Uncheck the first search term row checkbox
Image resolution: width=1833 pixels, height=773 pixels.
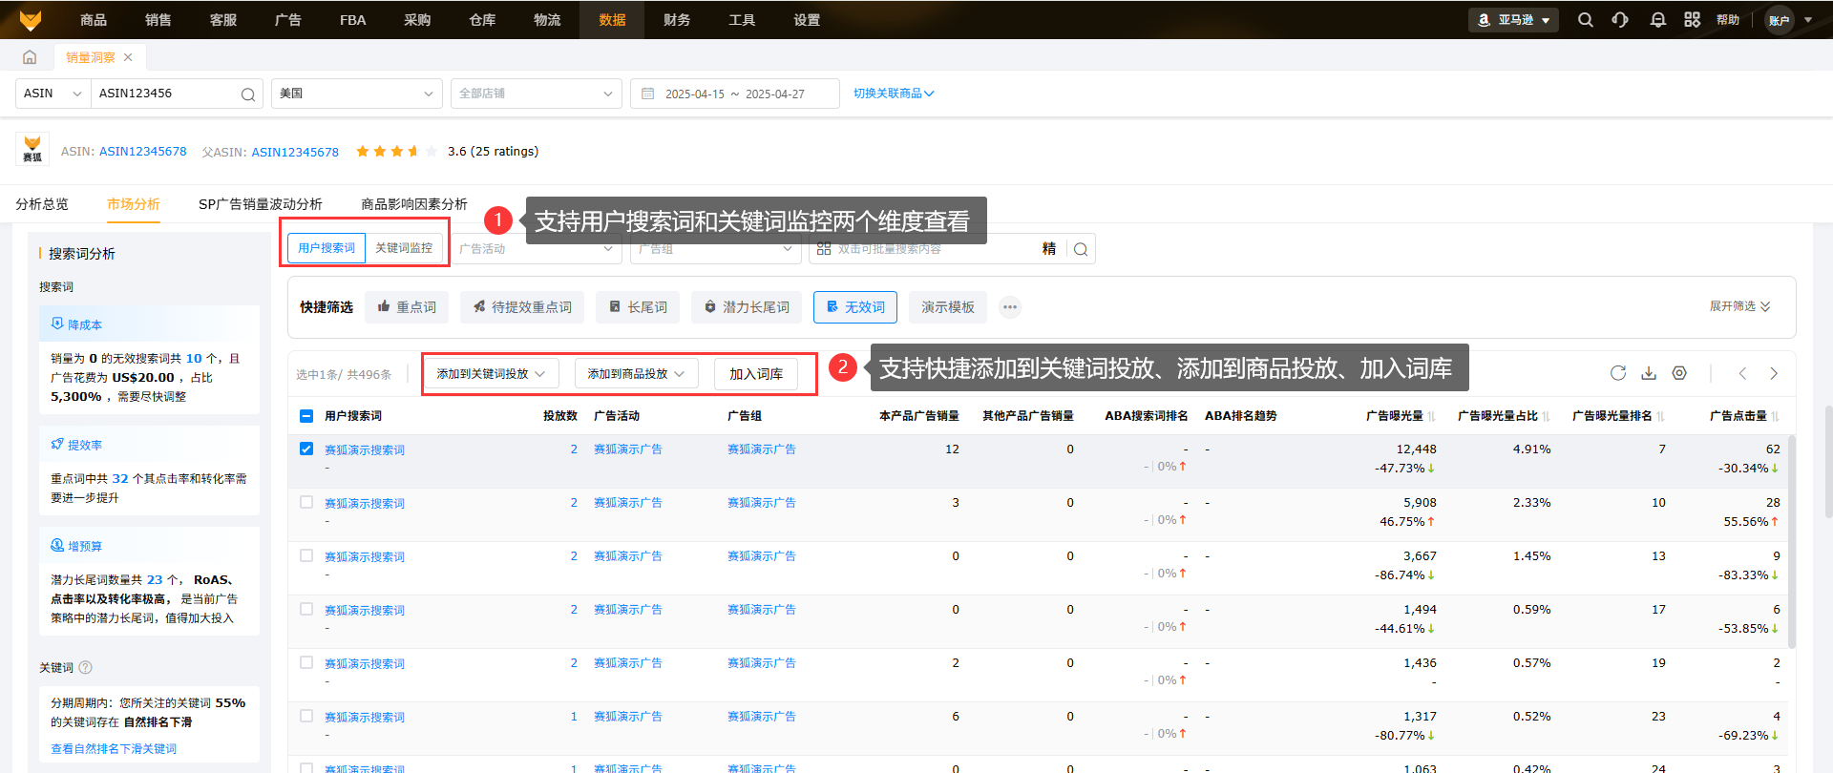coord(306,449)
